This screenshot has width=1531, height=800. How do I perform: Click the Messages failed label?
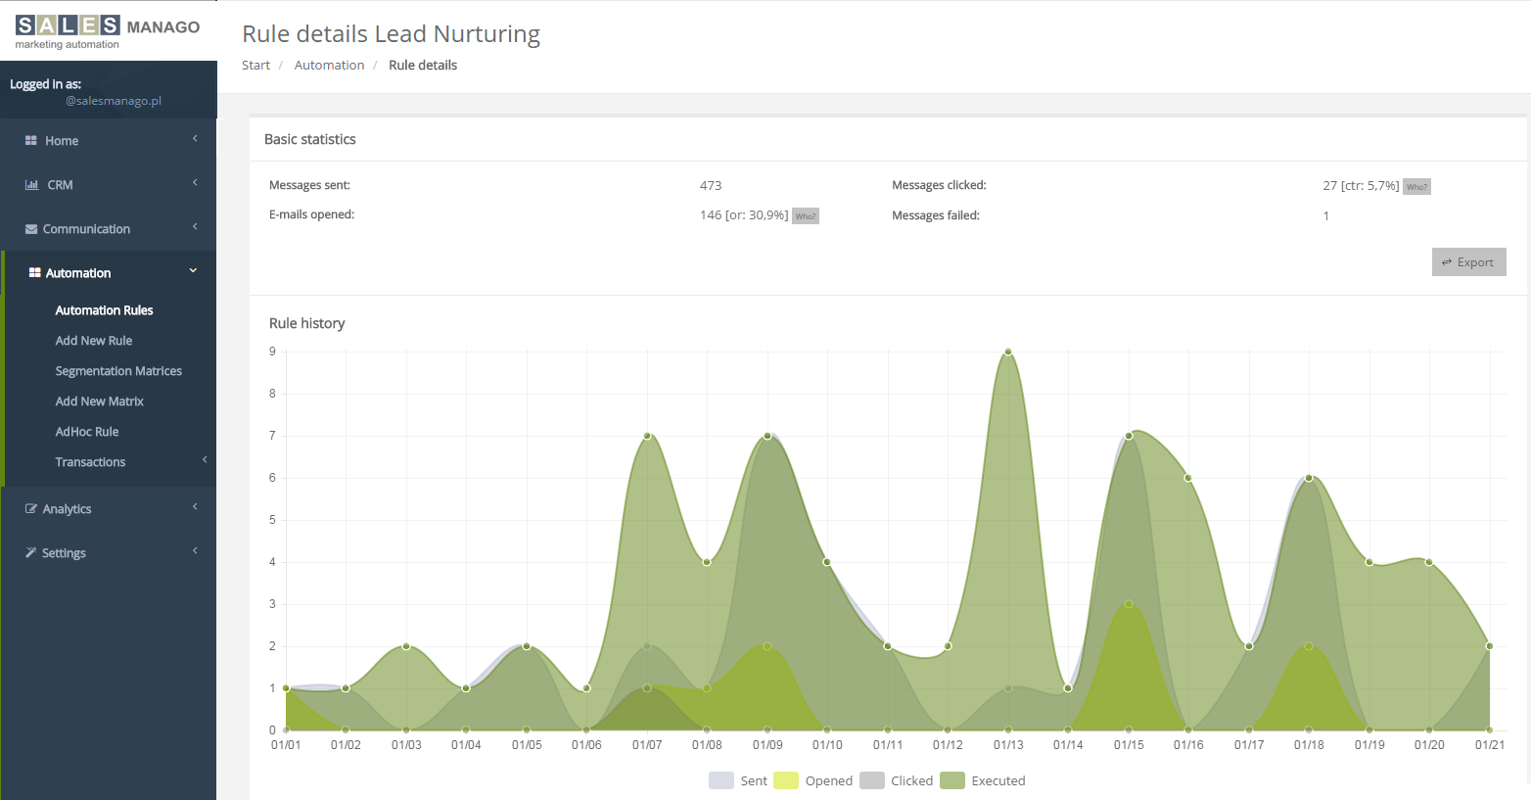[x=936, y=215]
